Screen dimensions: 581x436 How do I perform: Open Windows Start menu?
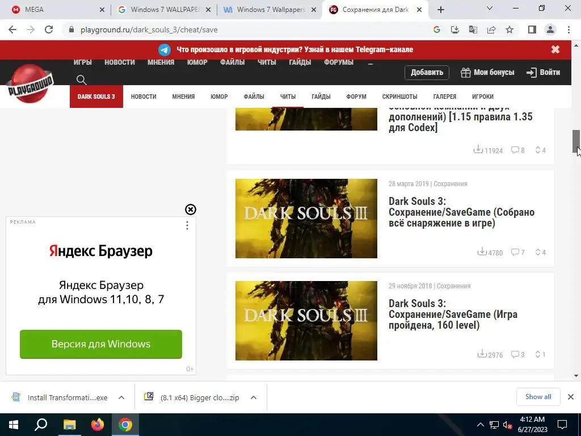[x=14, y=425]
